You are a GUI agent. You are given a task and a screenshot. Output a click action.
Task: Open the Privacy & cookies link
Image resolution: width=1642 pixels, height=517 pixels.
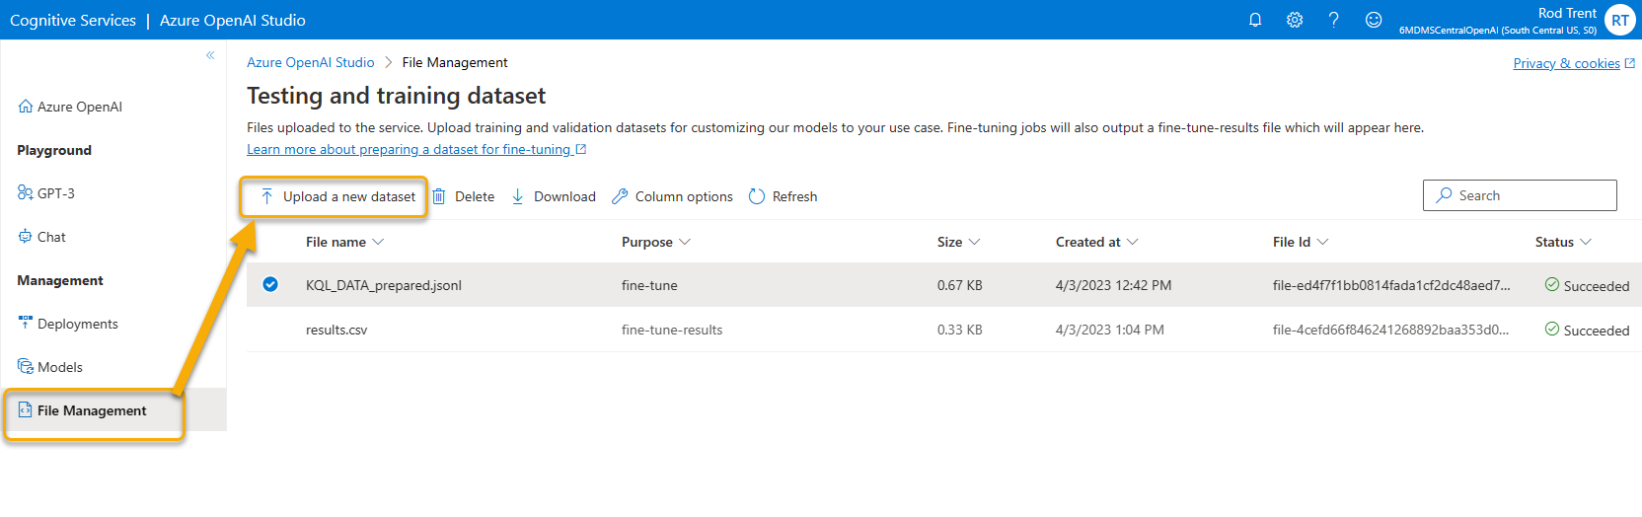[x=1574, y=63]
